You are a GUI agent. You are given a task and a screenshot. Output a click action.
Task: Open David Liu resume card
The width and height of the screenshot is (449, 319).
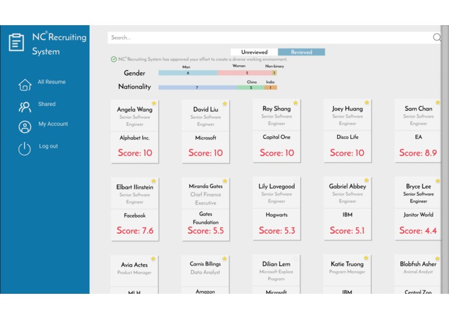(x=205, y=132)
